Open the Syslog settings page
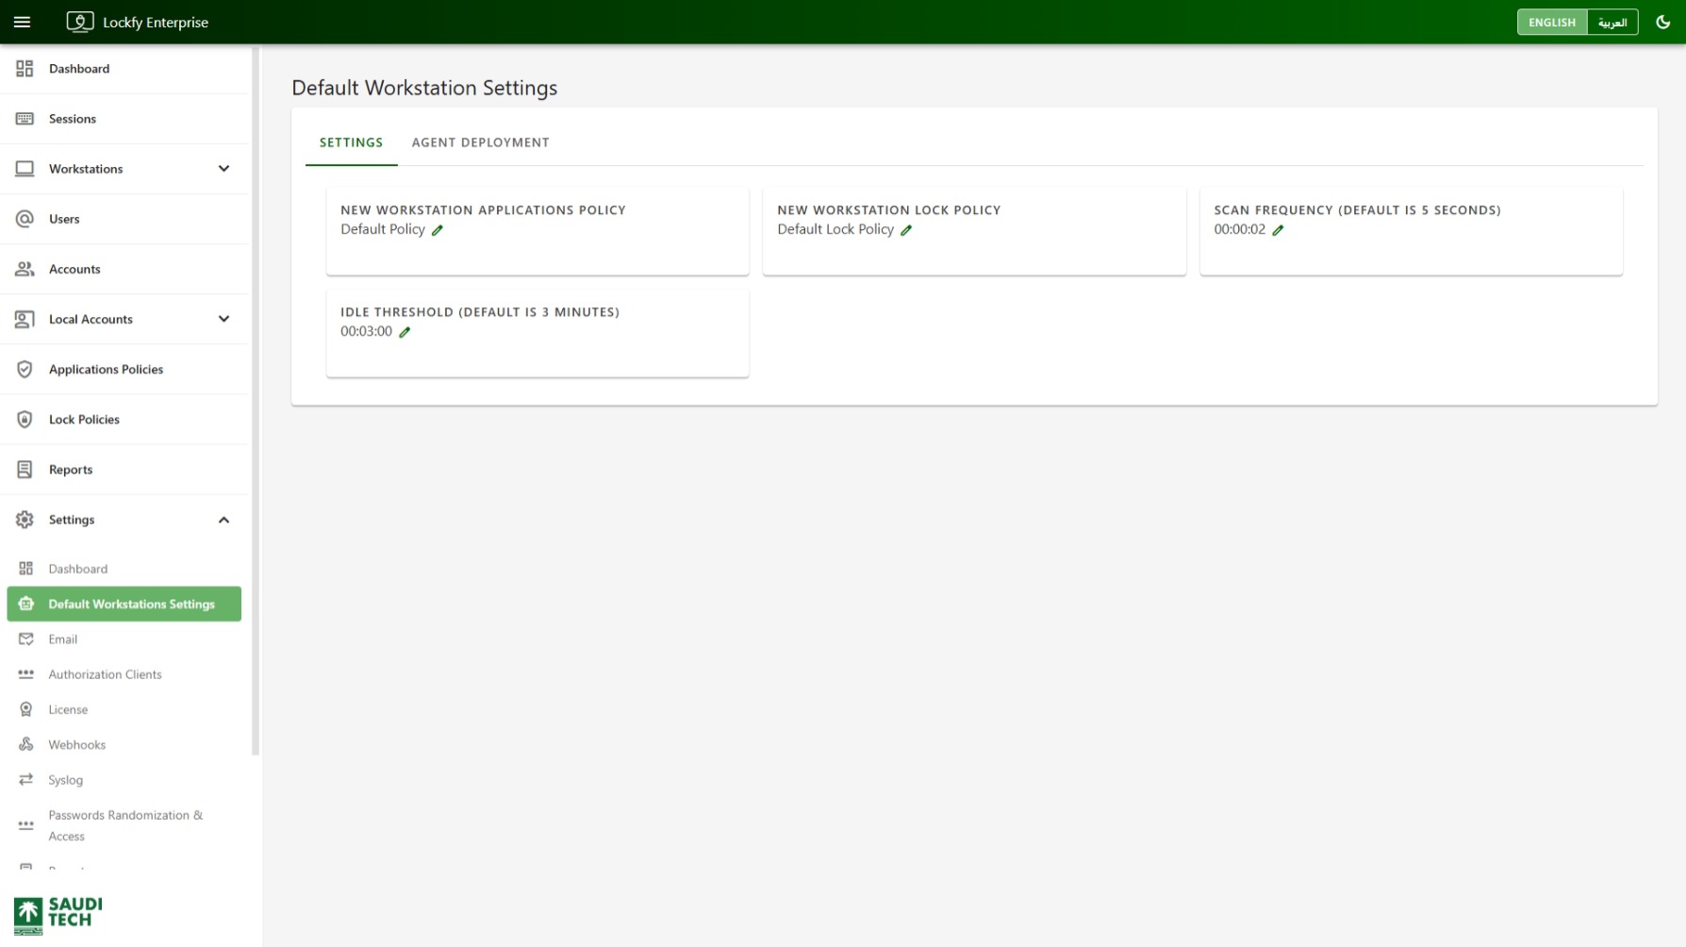1686x947 pixels. pyautogui.click(x=124, y=780)
